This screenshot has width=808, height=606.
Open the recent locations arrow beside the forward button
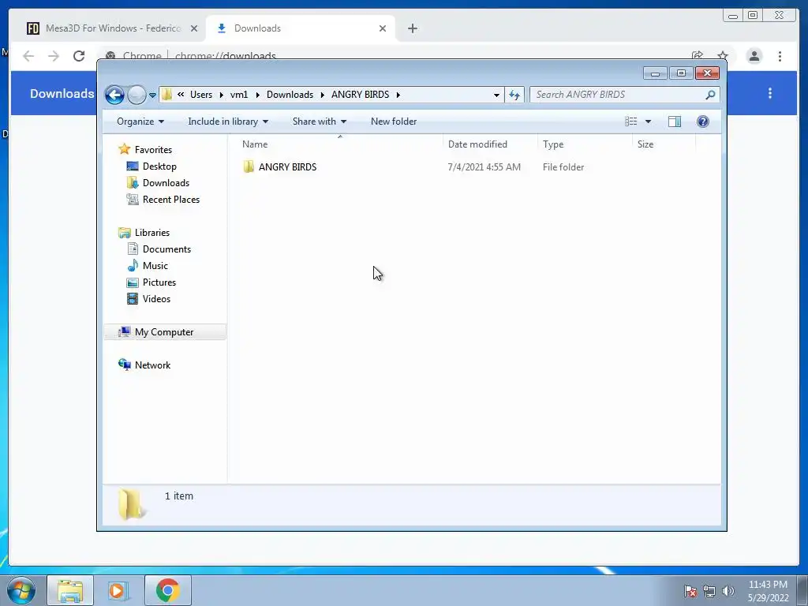coord(152,95)
